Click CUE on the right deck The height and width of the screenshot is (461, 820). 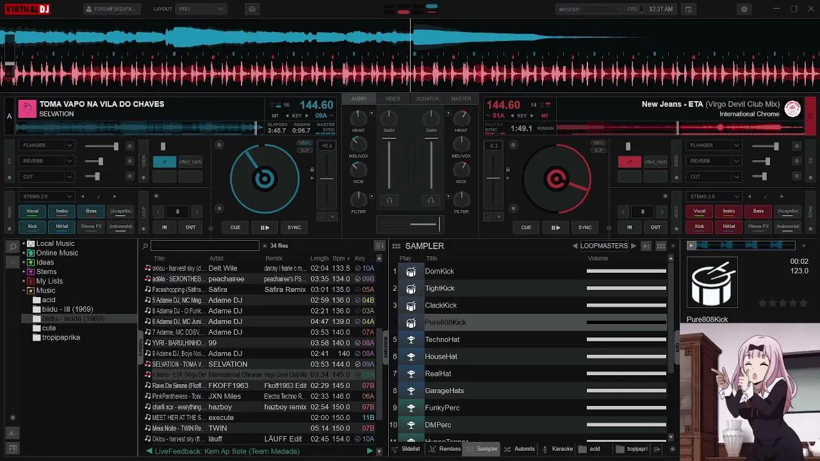(526, 227)
